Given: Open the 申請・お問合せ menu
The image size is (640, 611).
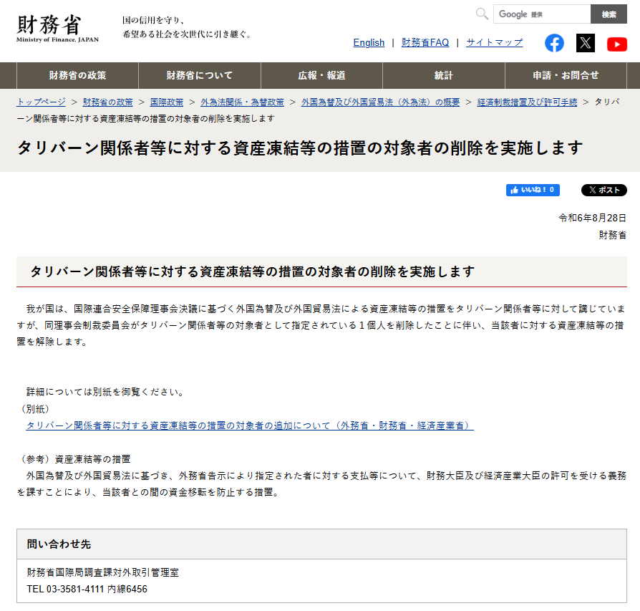Looking at the screenshot, I should pyautogui.click(x=566, y=75).
